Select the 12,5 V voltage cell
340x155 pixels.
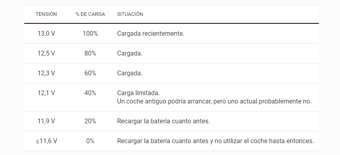46,53
